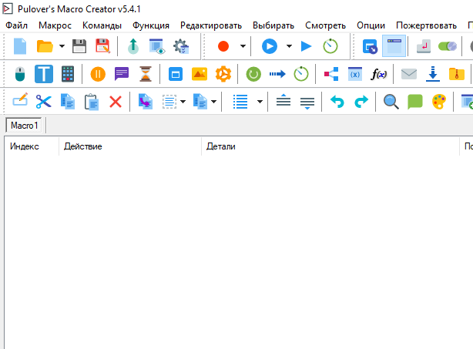Open the functions f(x) icon
Screen dimensions: 473x349
coord(379,74)
